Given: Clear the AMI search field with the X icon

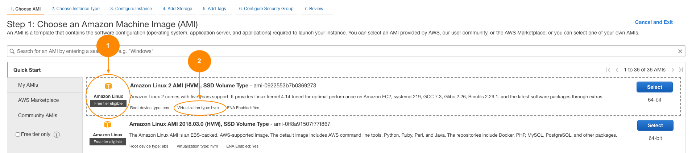Looking at the screenshot, I should pos(680,51).
